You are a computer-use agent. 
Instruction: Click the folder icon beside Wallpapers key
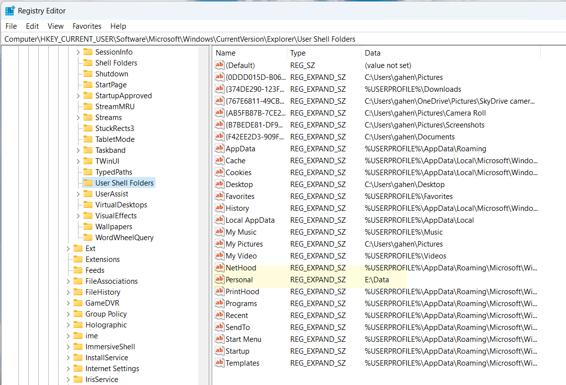[x=88, y=227]
